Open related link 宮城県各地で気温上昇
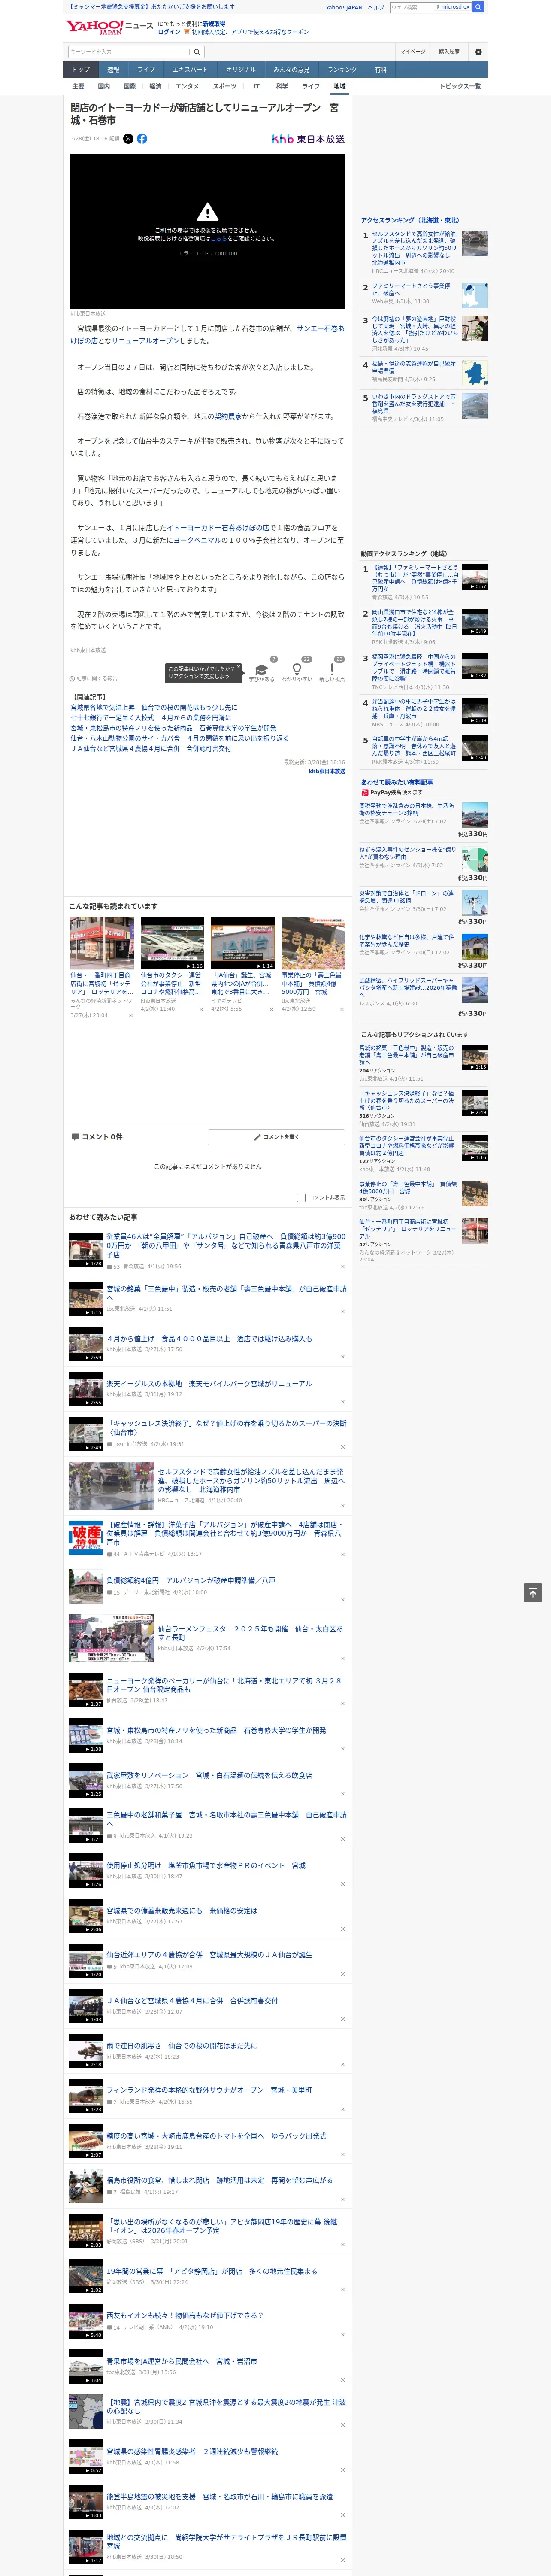The height and width of the screenshot is (2576, 551). coord(153,707)
